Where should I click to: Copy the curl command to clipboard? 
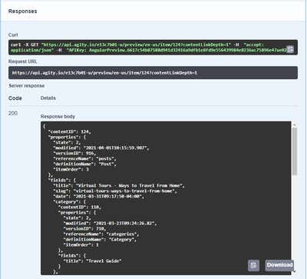pyautogui.click(x=290, y=49)
